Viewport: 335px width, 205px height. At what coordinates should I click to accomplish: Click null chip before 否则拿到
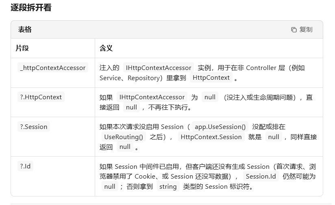point(110,186)
